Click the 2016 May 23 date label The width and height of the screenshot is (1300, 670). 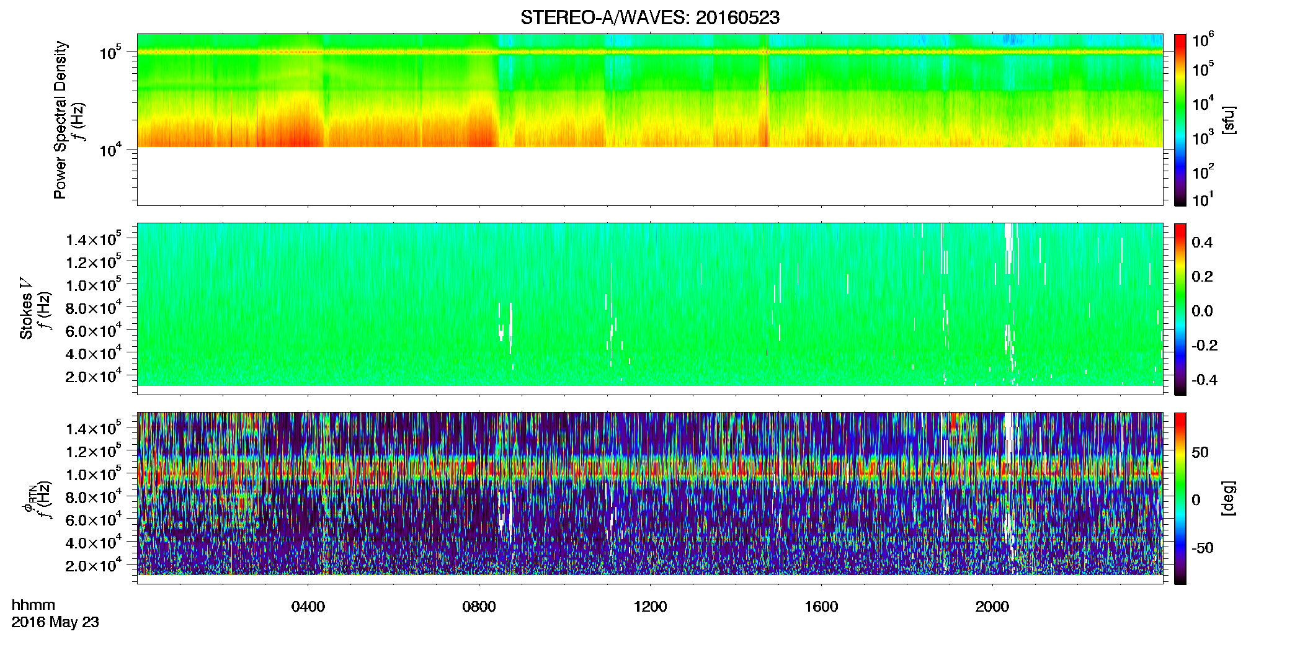point(55,622)
